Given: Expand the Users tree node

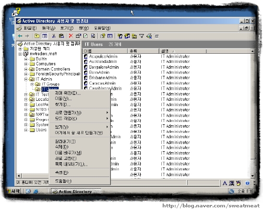Looking at the screenshot, I should click(26, 130).
